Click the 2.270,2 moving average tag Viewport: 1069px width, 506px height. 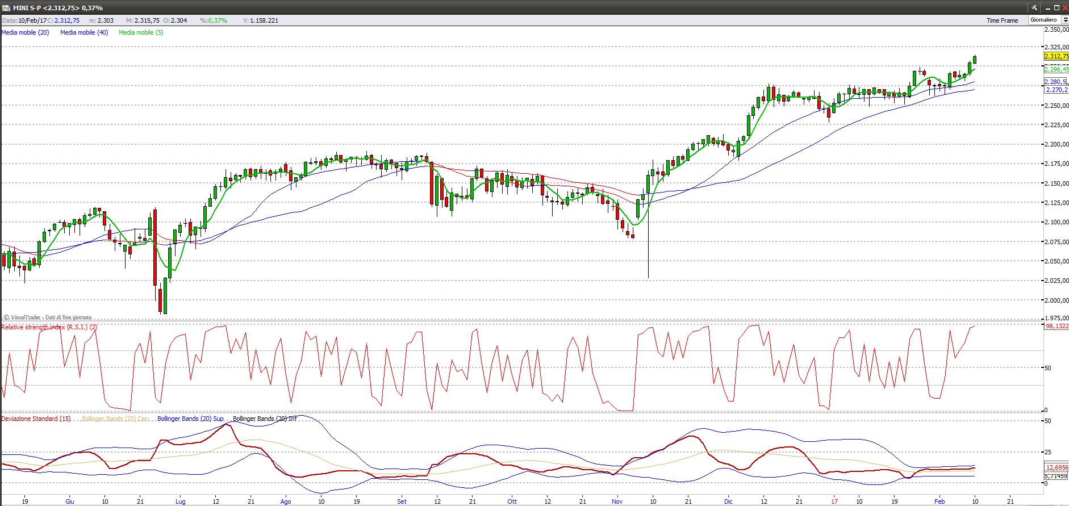(x=1057, y=90)
